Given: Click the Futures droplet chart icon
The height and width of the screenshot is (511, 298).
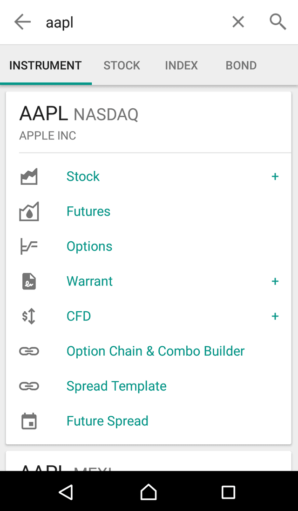Looking at the screenshot, I should 29,211.
